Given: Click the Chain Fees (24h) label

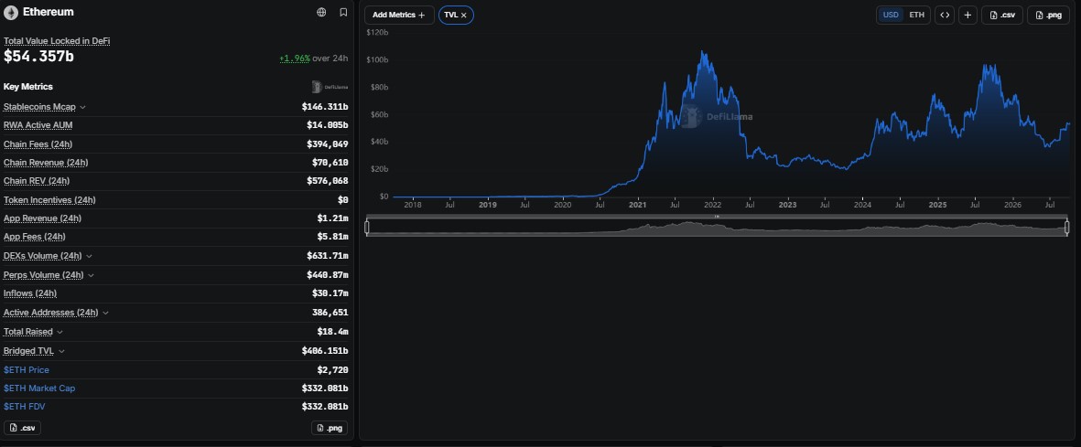Looking at the screenshot, I should pyautogui.click(x=38, y=144).
